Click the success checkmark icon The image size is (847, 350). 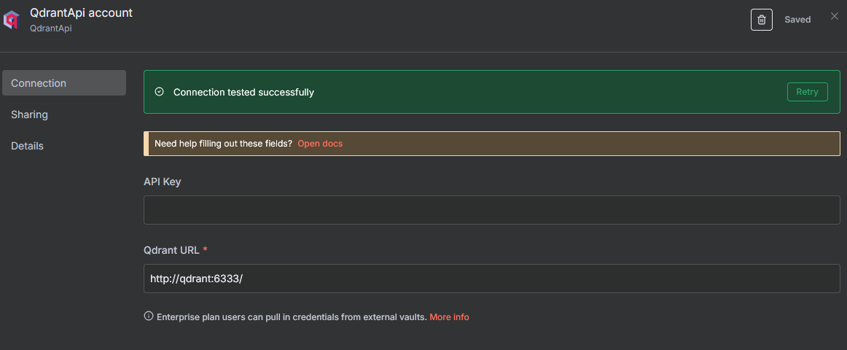160,92
